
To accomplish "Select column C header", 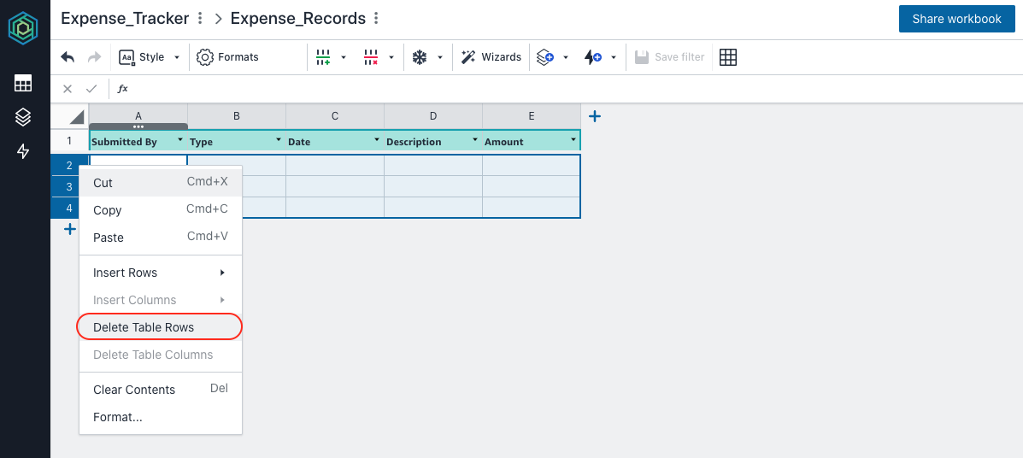I will (x=335, y=116).
